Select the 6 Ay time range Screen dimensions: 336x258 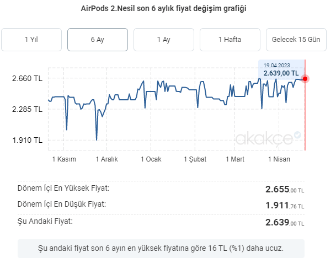point(98,40)
